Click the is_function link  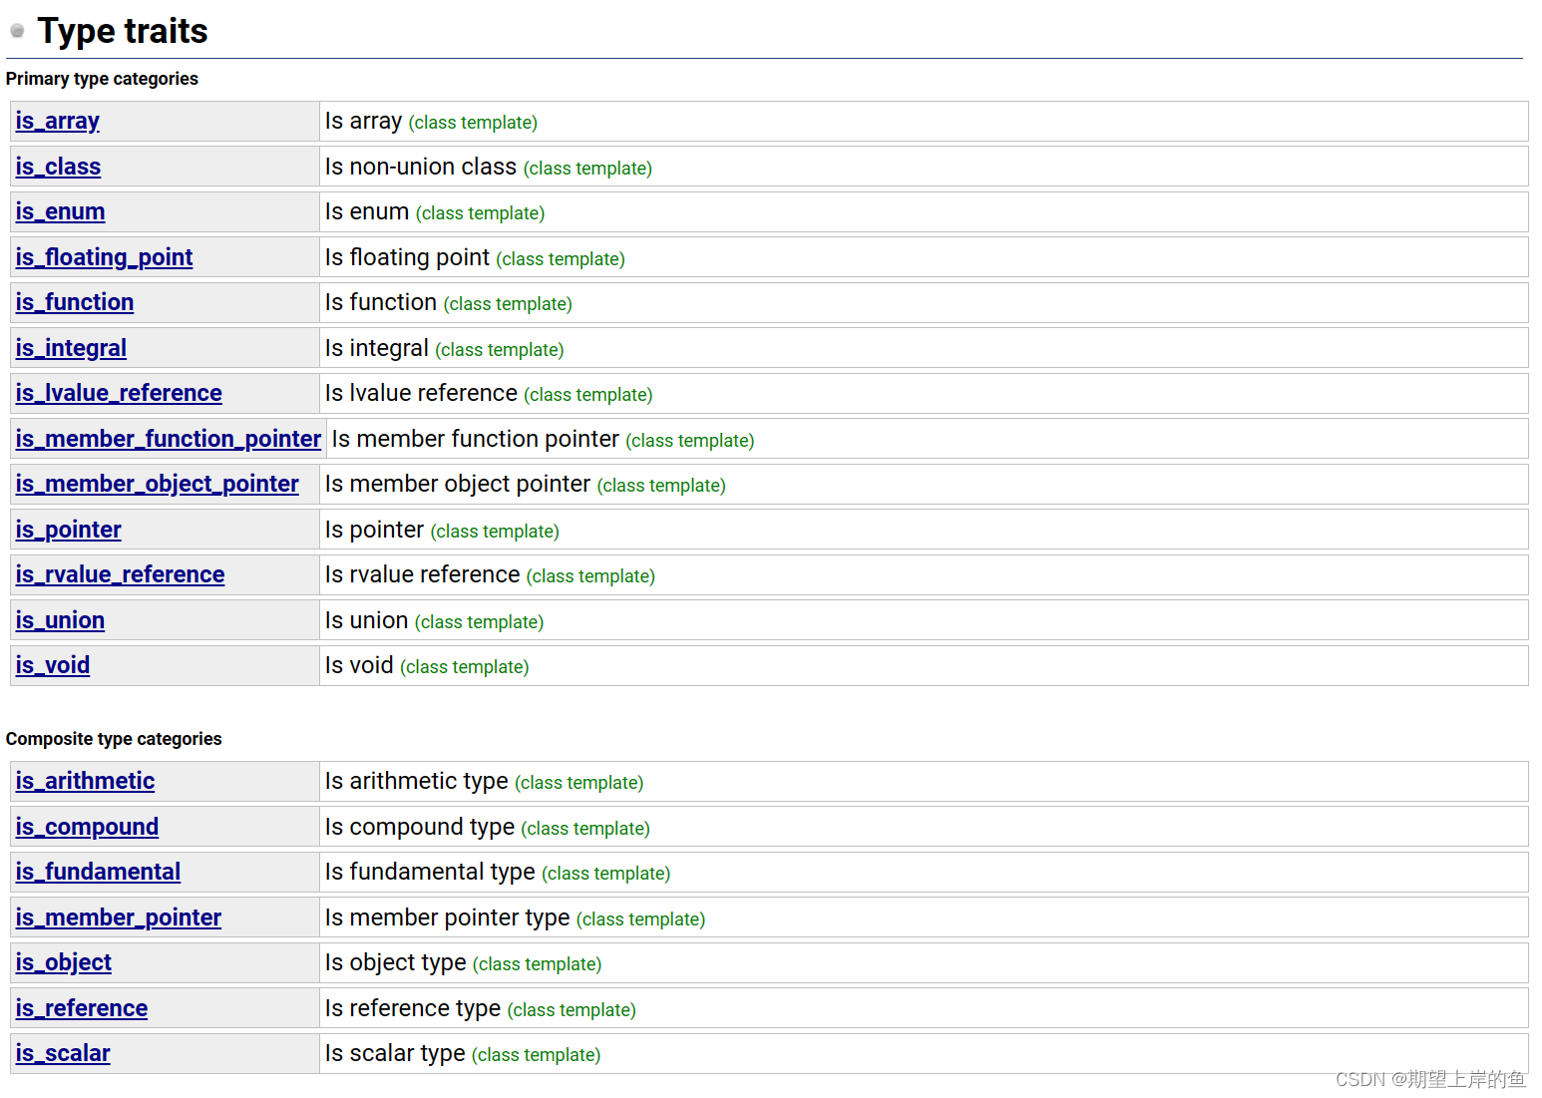click(74, 303)
